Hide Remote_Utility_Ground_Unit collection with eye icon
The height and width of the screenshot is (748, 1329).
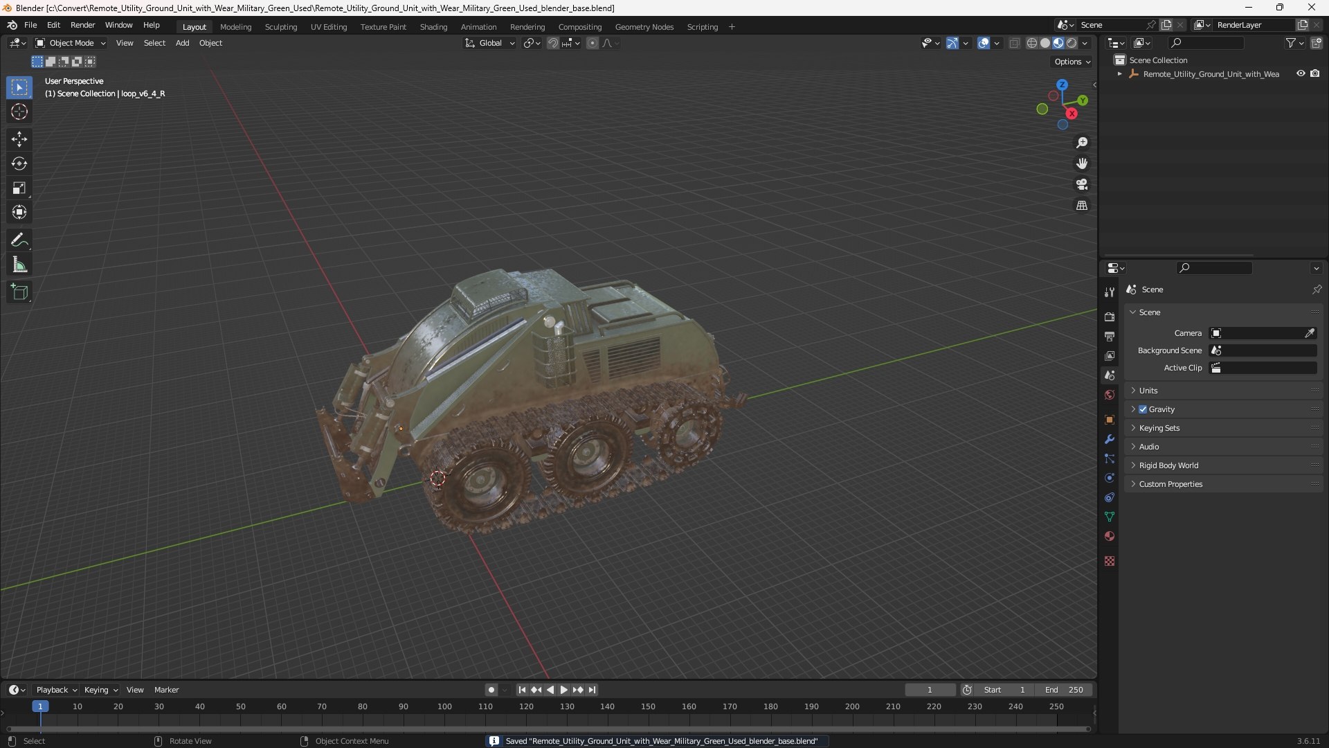click(x=1301, y=73)
